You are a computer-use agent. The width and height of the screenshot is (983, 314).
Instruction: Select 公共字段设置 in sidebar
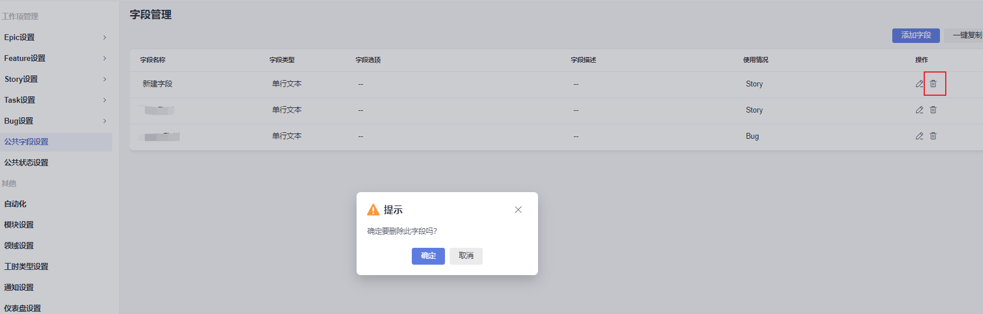pos(56,142)
